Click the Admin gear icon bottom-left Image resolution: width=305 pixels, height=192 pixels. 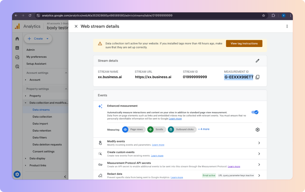(x=17, y=174)
